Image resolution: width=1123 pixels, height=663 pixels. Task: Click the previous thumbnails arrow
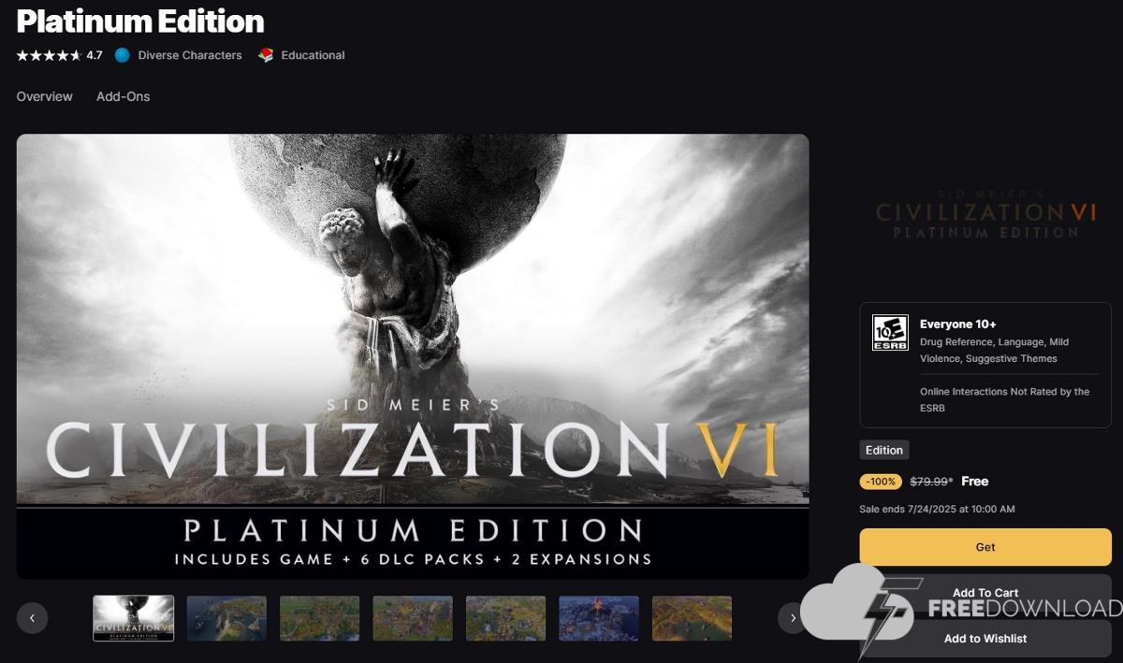(x=32, y=618)
